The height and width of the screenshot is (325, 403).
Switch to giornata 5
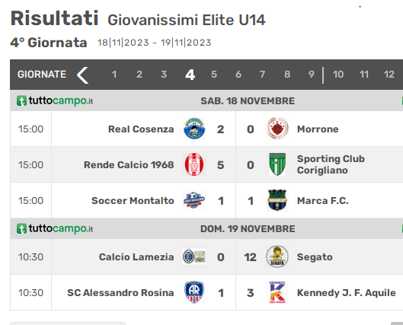click(214, 75)
